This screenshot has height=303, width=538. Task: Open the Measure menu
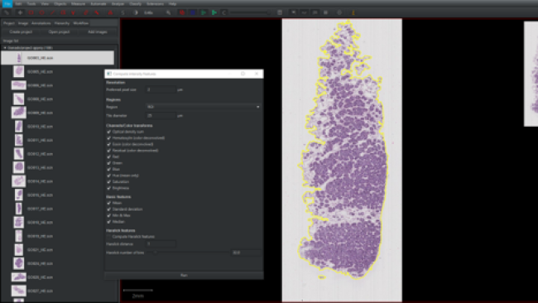pyautogui.click(x=79, y=4)
